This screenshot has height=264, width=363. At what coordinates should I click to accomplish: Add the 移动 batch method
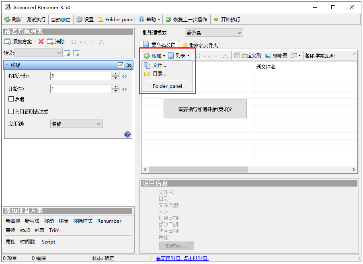[x=49, y=221]
